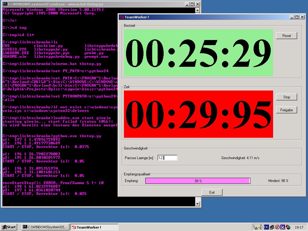Click the cmd.exe icon in console title bar
Viewport: 308px width, 231px height.
tap(5, 4)
